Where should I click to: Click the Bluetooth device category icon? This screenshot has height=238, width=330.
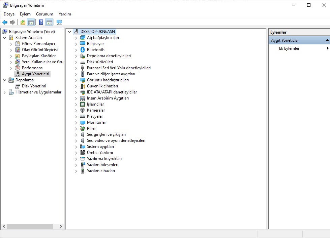[83, 50]
